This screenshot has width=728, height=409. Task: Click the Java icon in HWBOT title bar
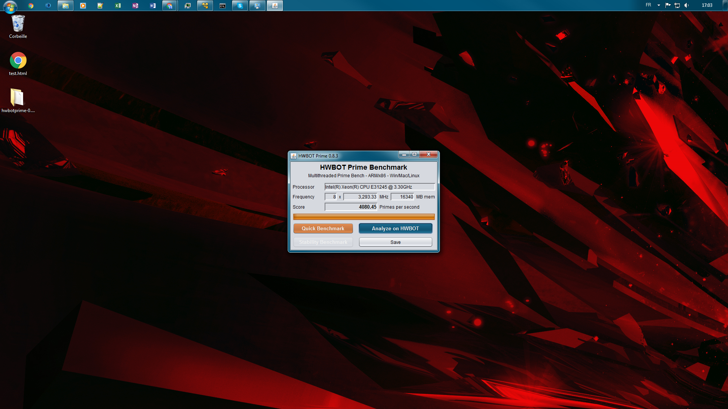tap(293, 156)
